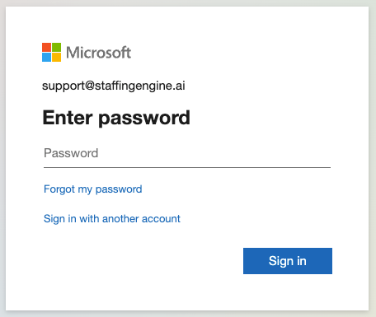Click 'another account' in the sign-in link
This screenshot has width=376, height=317.
(141, 219)
